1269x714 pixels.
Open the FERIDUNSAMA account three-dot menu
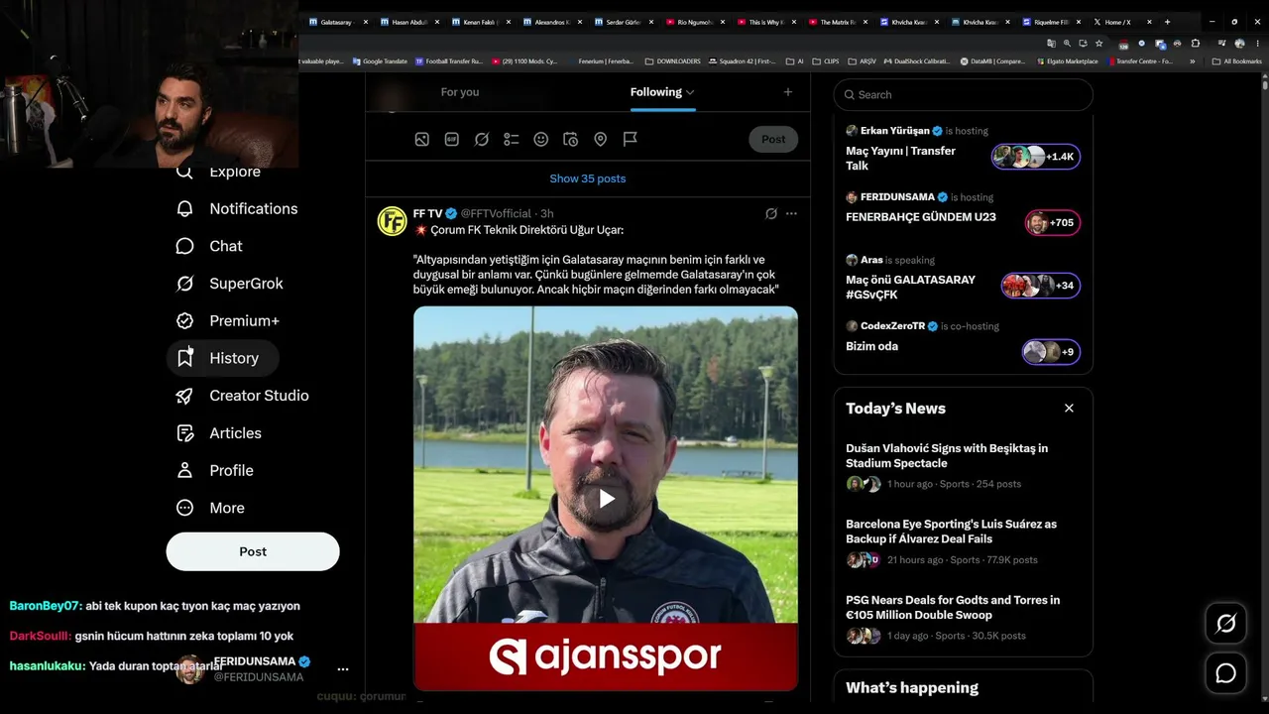coord(343,669)
